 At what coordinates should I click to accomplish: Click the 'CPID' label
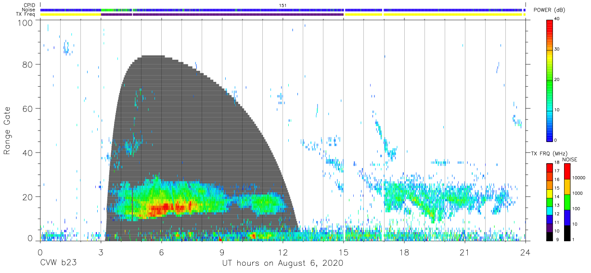pos(30,5)
